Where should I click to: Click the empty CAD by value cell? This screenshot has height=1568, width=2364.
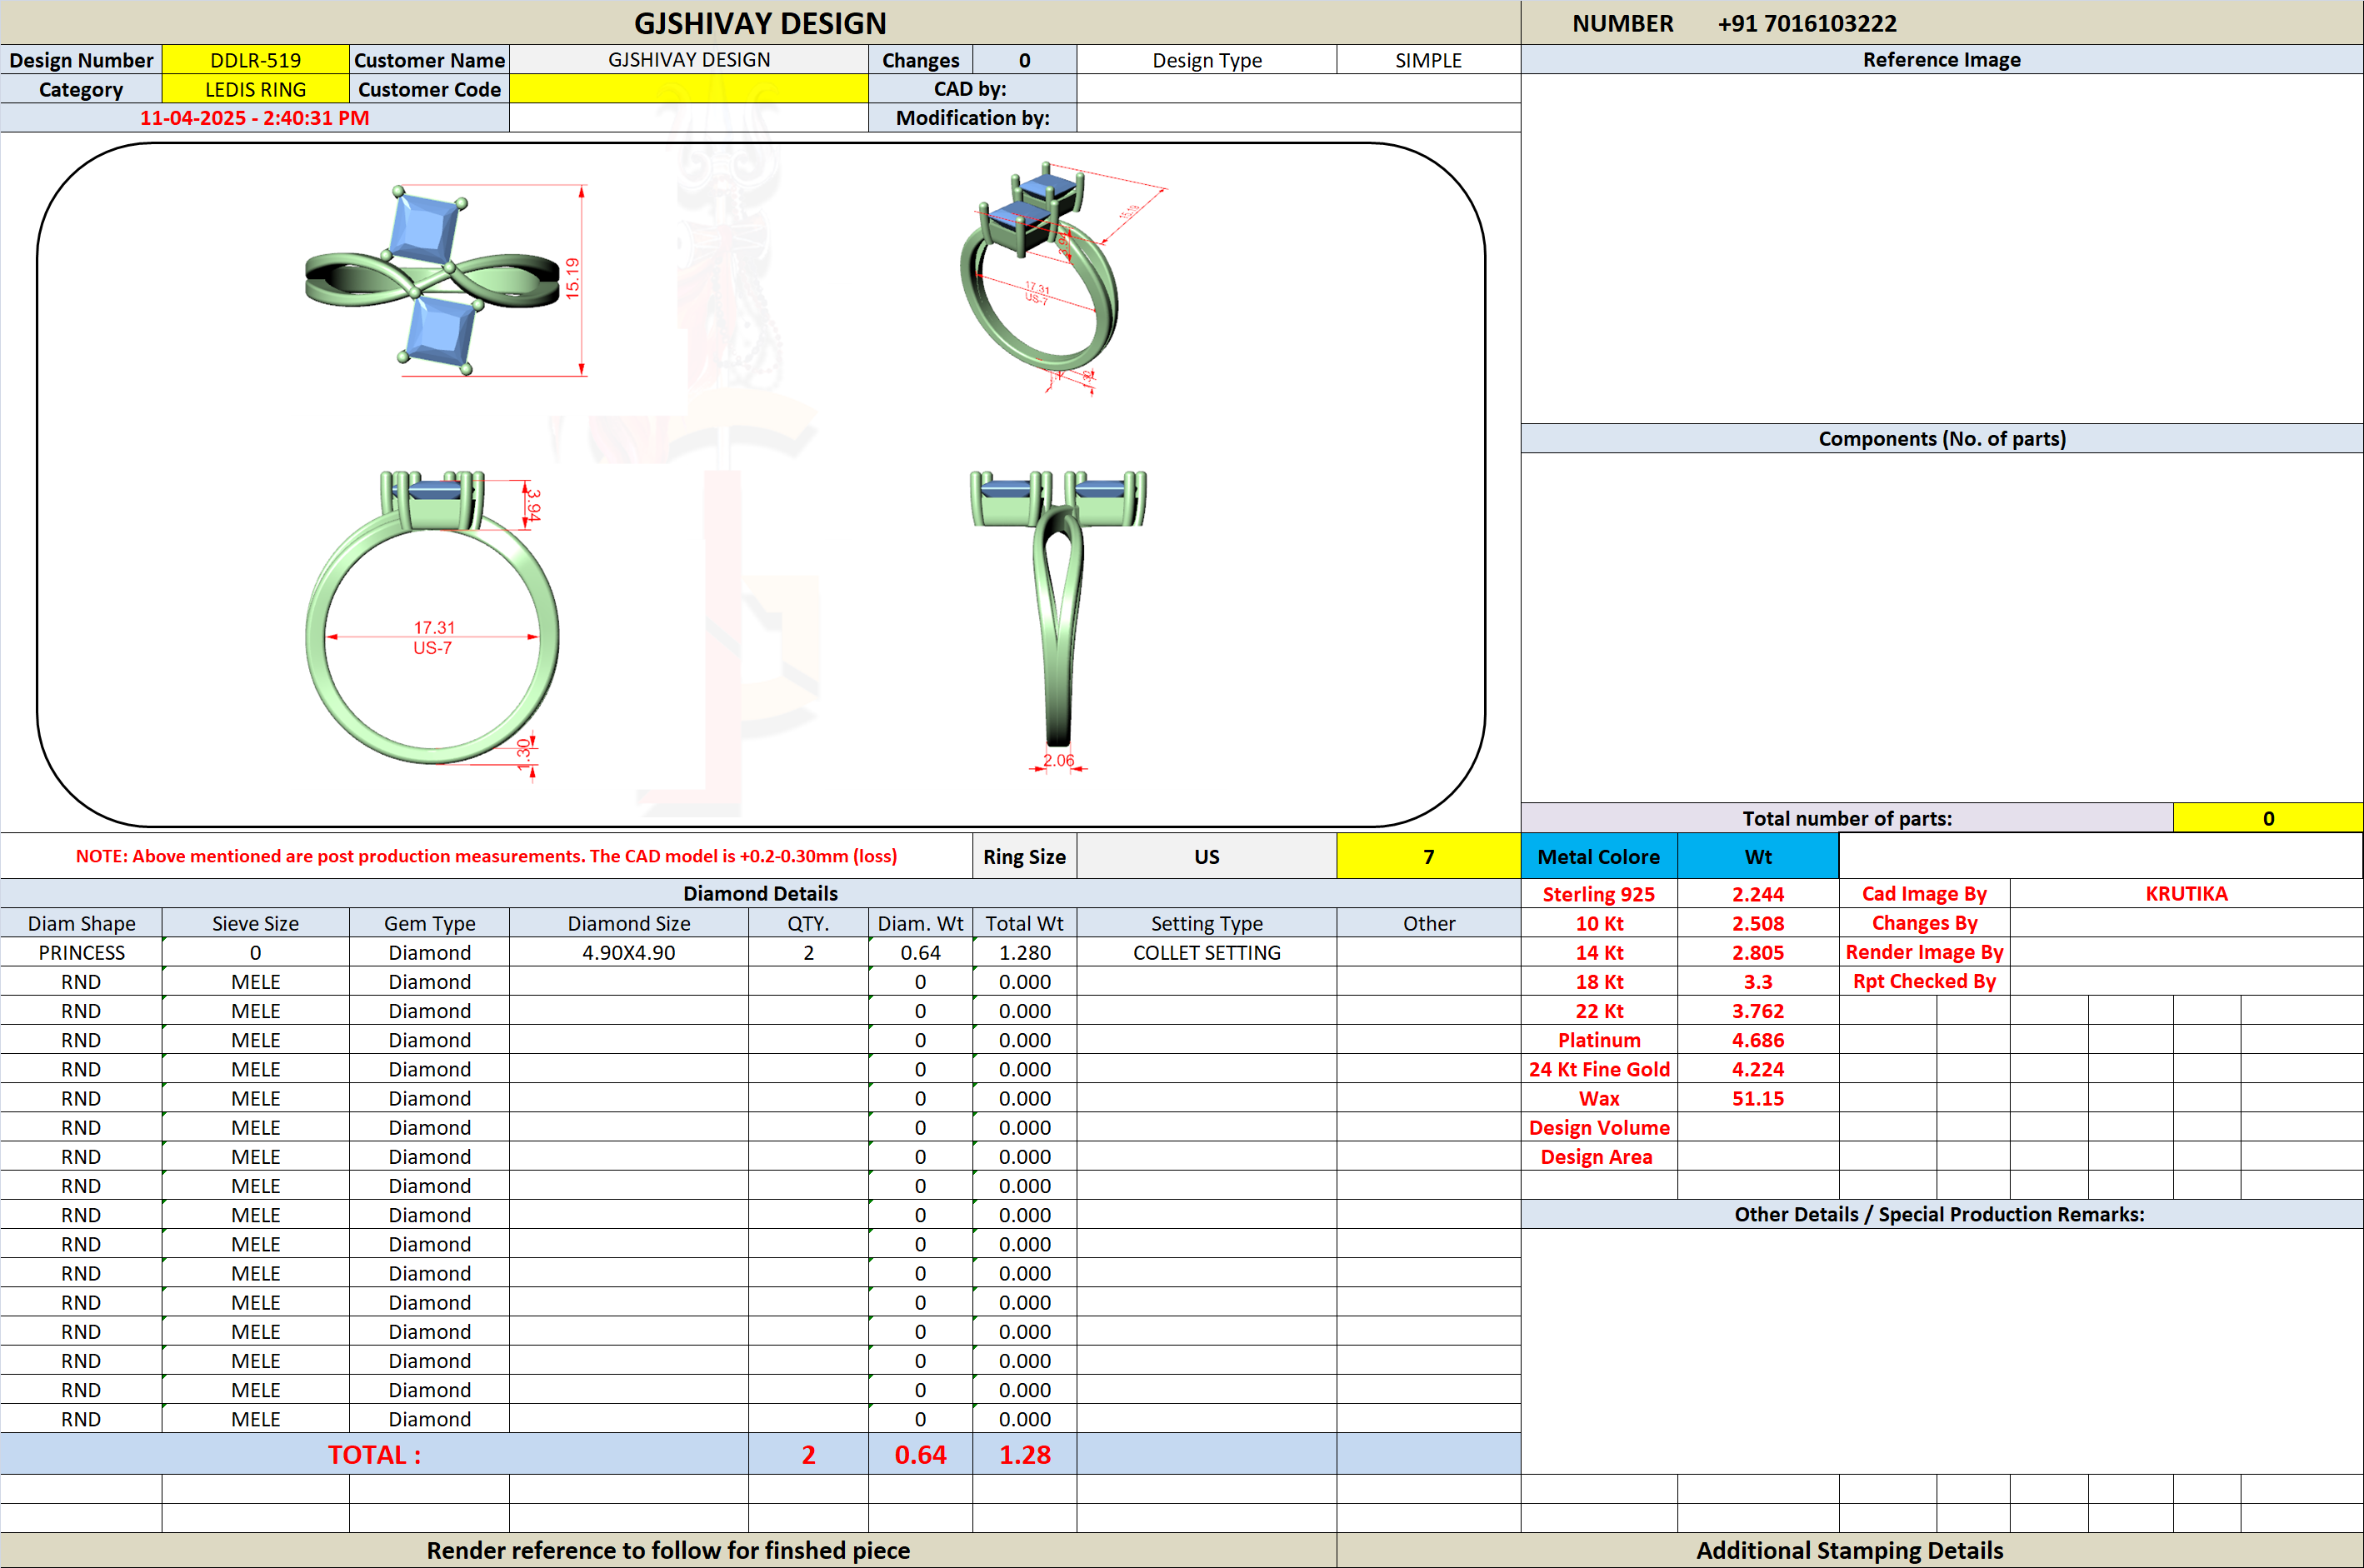tap(1298, 89)
